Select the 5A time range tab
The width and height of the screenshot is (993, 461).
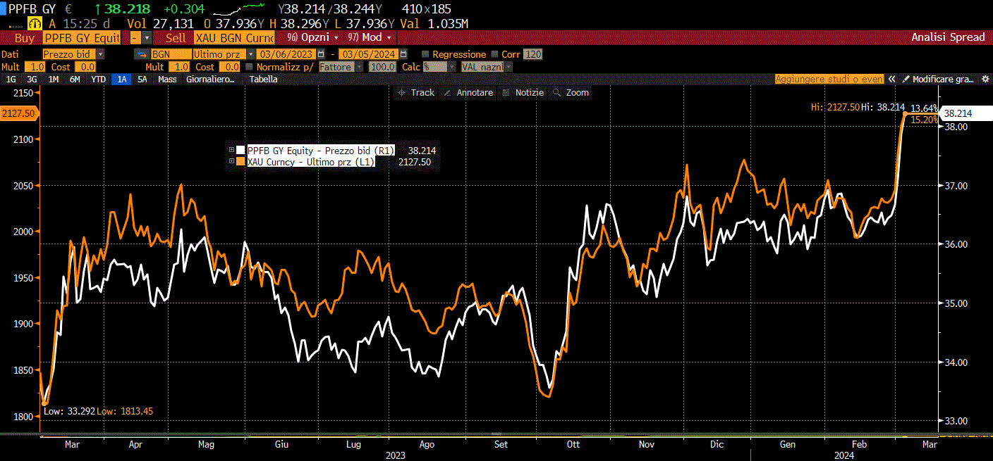coord(142,80)
